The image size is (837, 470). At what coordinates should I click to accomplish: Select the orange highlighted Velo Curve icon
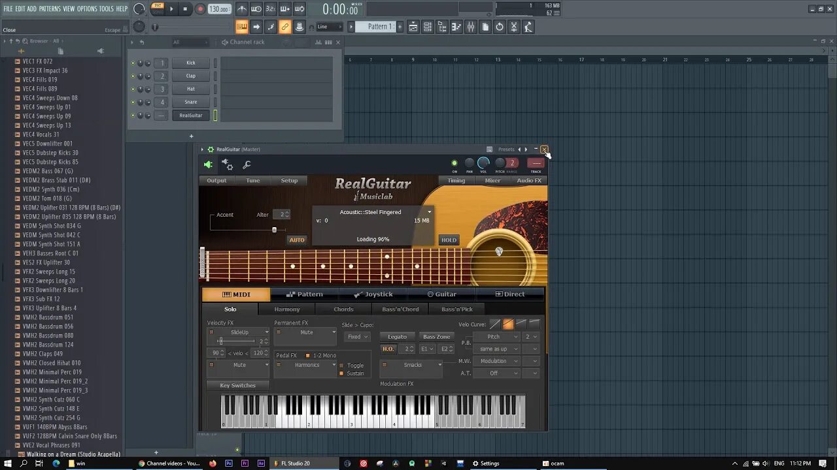[x=508, y=324]
